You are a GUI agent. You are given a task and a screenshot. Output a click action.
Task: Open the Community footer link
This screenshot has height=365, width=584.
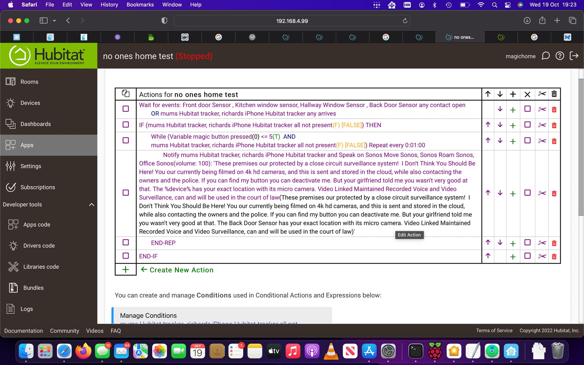coord(64,331)
